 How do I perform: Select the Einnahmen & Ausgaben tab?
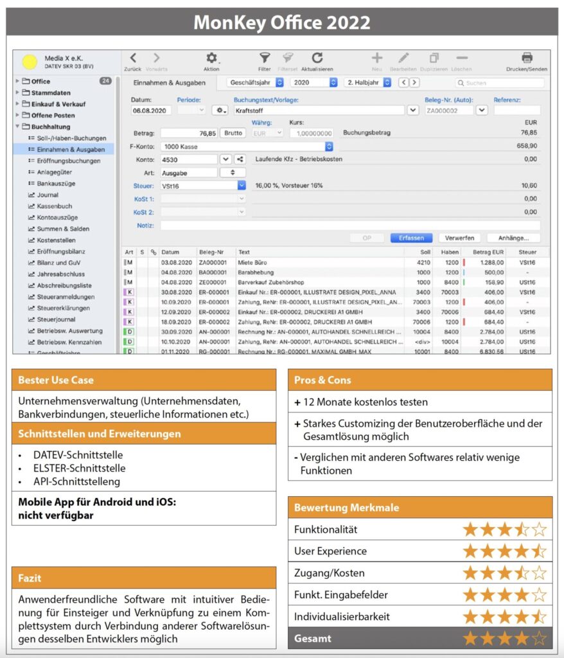(x=170, y=83)
